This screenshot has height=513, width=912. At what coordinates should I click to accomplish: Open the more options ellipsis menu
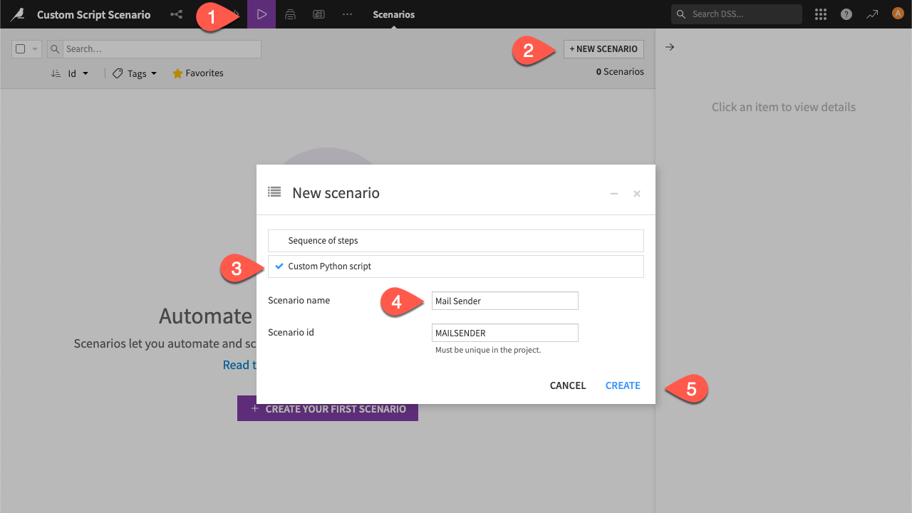[x=347, y=14]
